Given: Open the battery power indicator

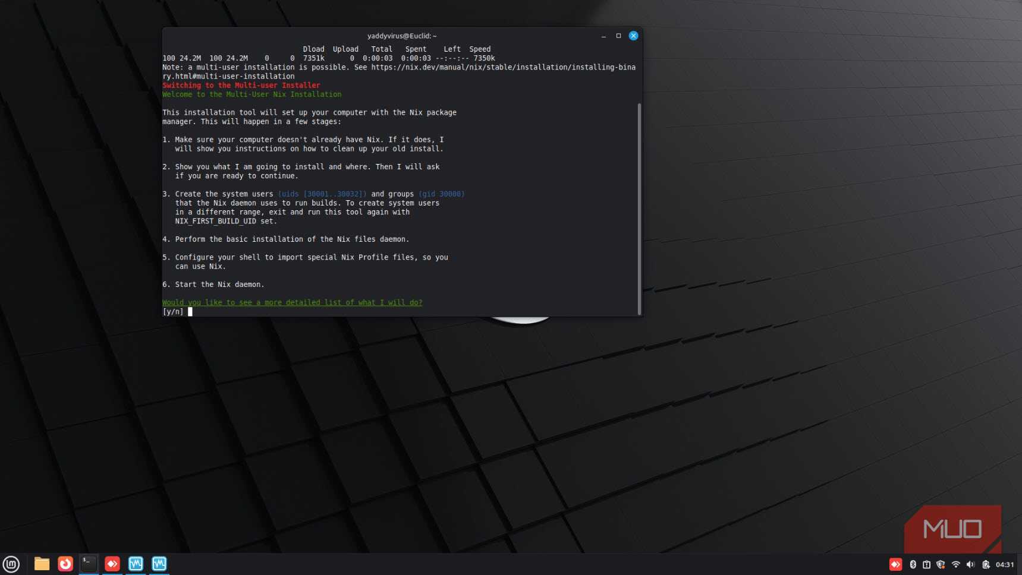Looking at the screenshot, I should coord(986,564).
